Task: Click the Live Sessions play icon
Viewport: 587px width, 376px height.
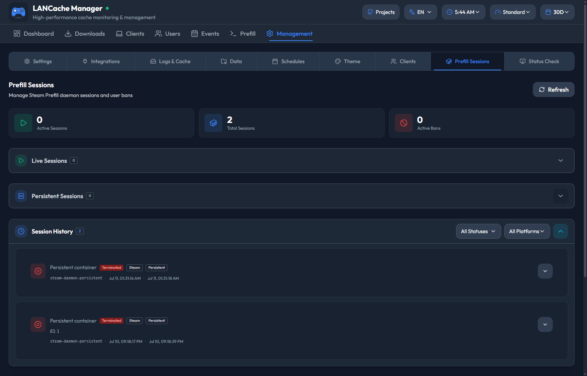Action: coord(21,161)
